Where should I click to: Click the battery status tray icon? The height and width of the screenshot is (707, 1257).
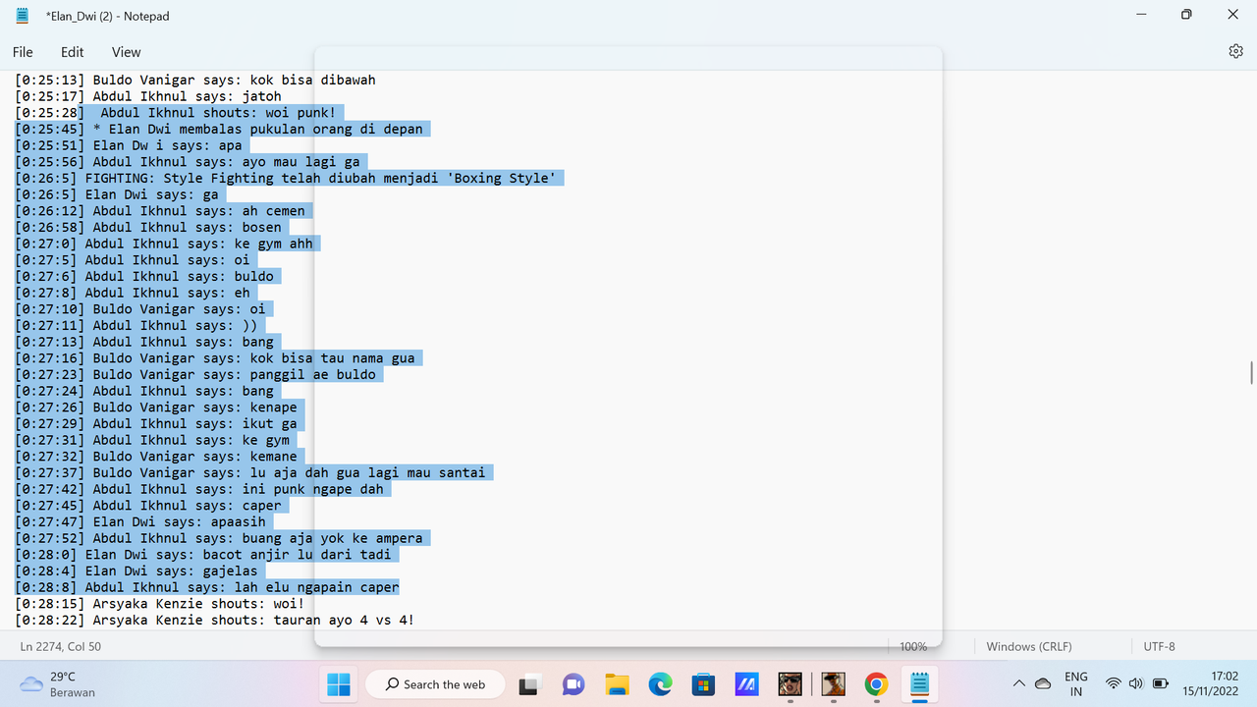(x=1160, y=683)
